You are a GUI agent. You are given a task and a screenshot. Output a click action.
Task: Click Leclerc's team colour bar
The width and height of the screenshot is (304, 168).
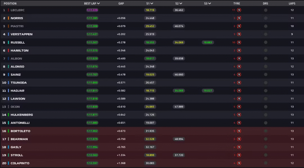(x=8, y=10)
